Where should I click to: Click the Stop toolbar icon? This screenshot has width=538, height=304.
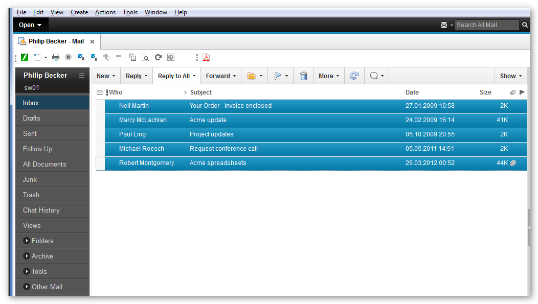tap(68, 57)
